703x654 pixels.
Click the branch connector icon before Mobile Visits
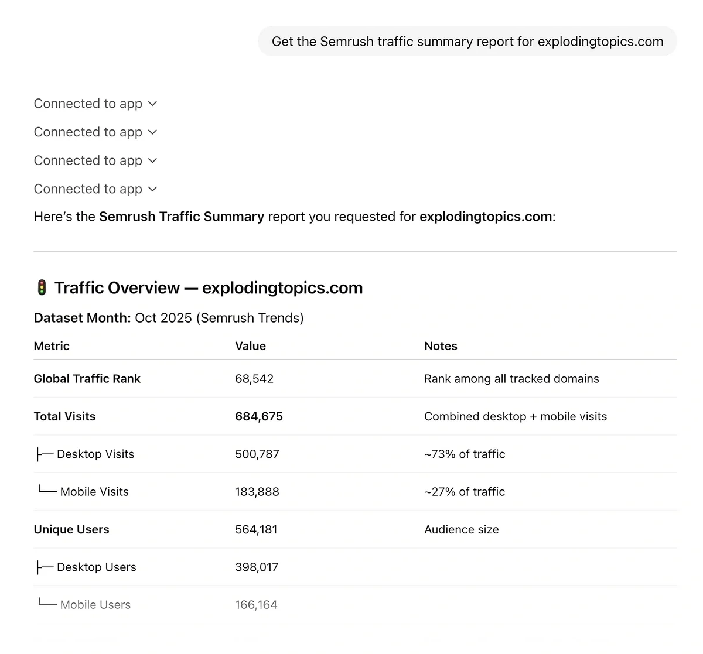tap(47, 492)
